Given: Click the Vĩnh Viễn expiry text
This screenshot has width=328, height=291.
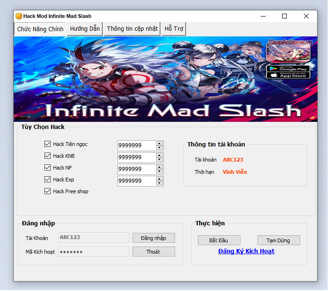Looking at the screenshot, I should tap(235, 172).
